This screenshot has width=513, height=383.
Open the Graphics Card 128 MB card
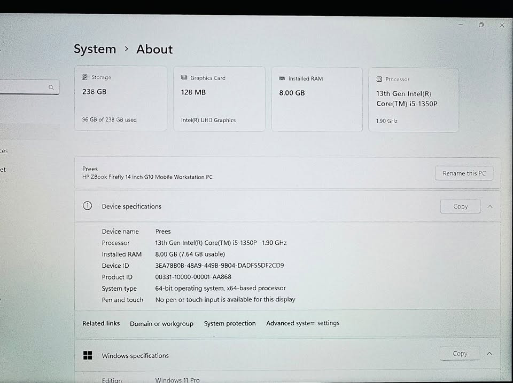[219, 99]
